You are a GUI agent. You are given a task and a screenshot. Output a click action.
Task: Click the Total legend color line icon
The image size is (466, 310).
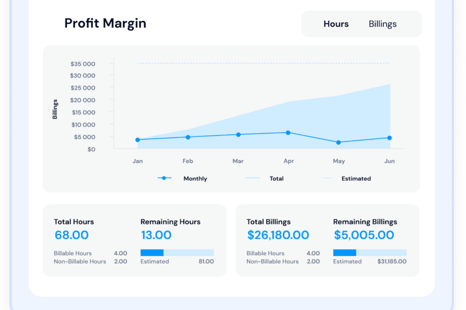click(252, 178)
